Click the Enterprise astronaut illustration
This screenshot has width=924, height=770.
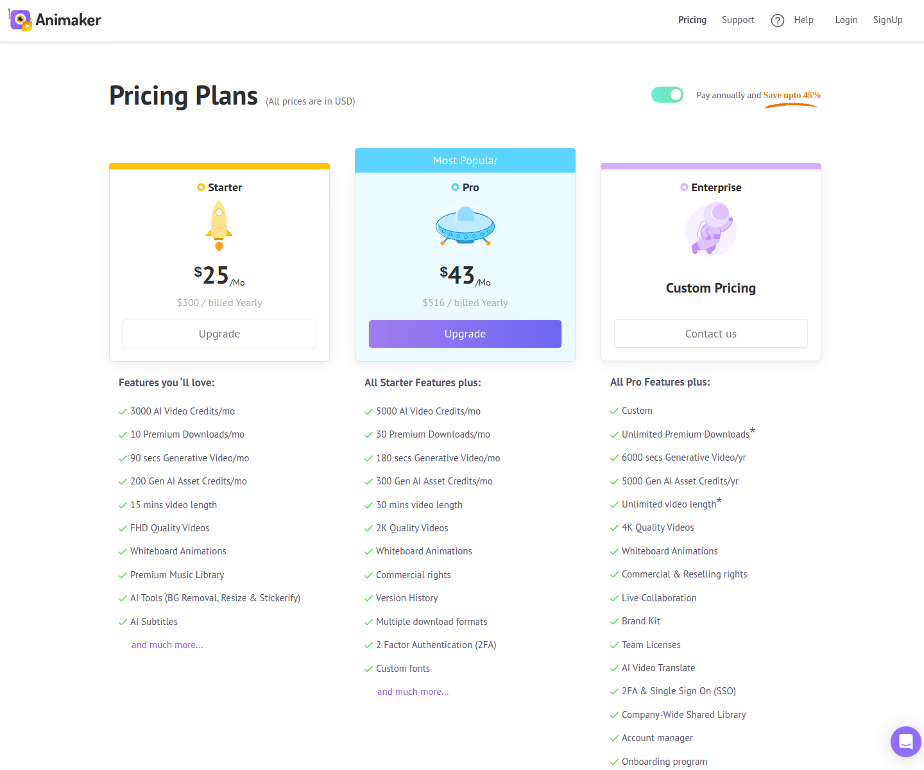[711, 229]
